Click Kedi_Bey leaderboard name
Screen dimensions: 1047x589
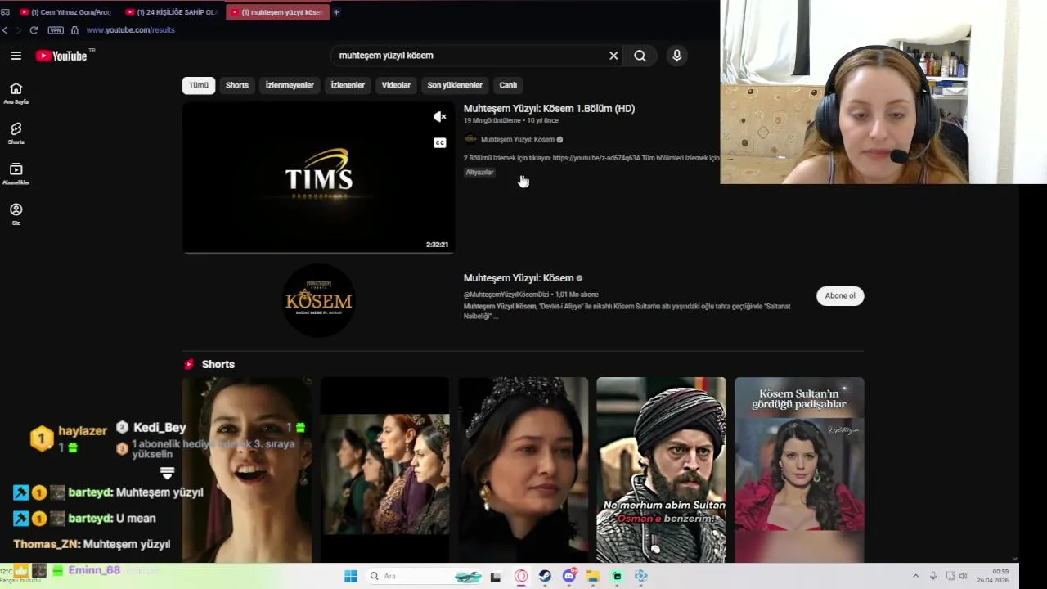(160, 427)
